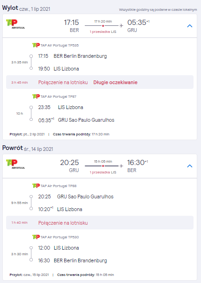Click the TAP Air Portugal logo on return flight
Screen dimensions: 201x283
15,164
